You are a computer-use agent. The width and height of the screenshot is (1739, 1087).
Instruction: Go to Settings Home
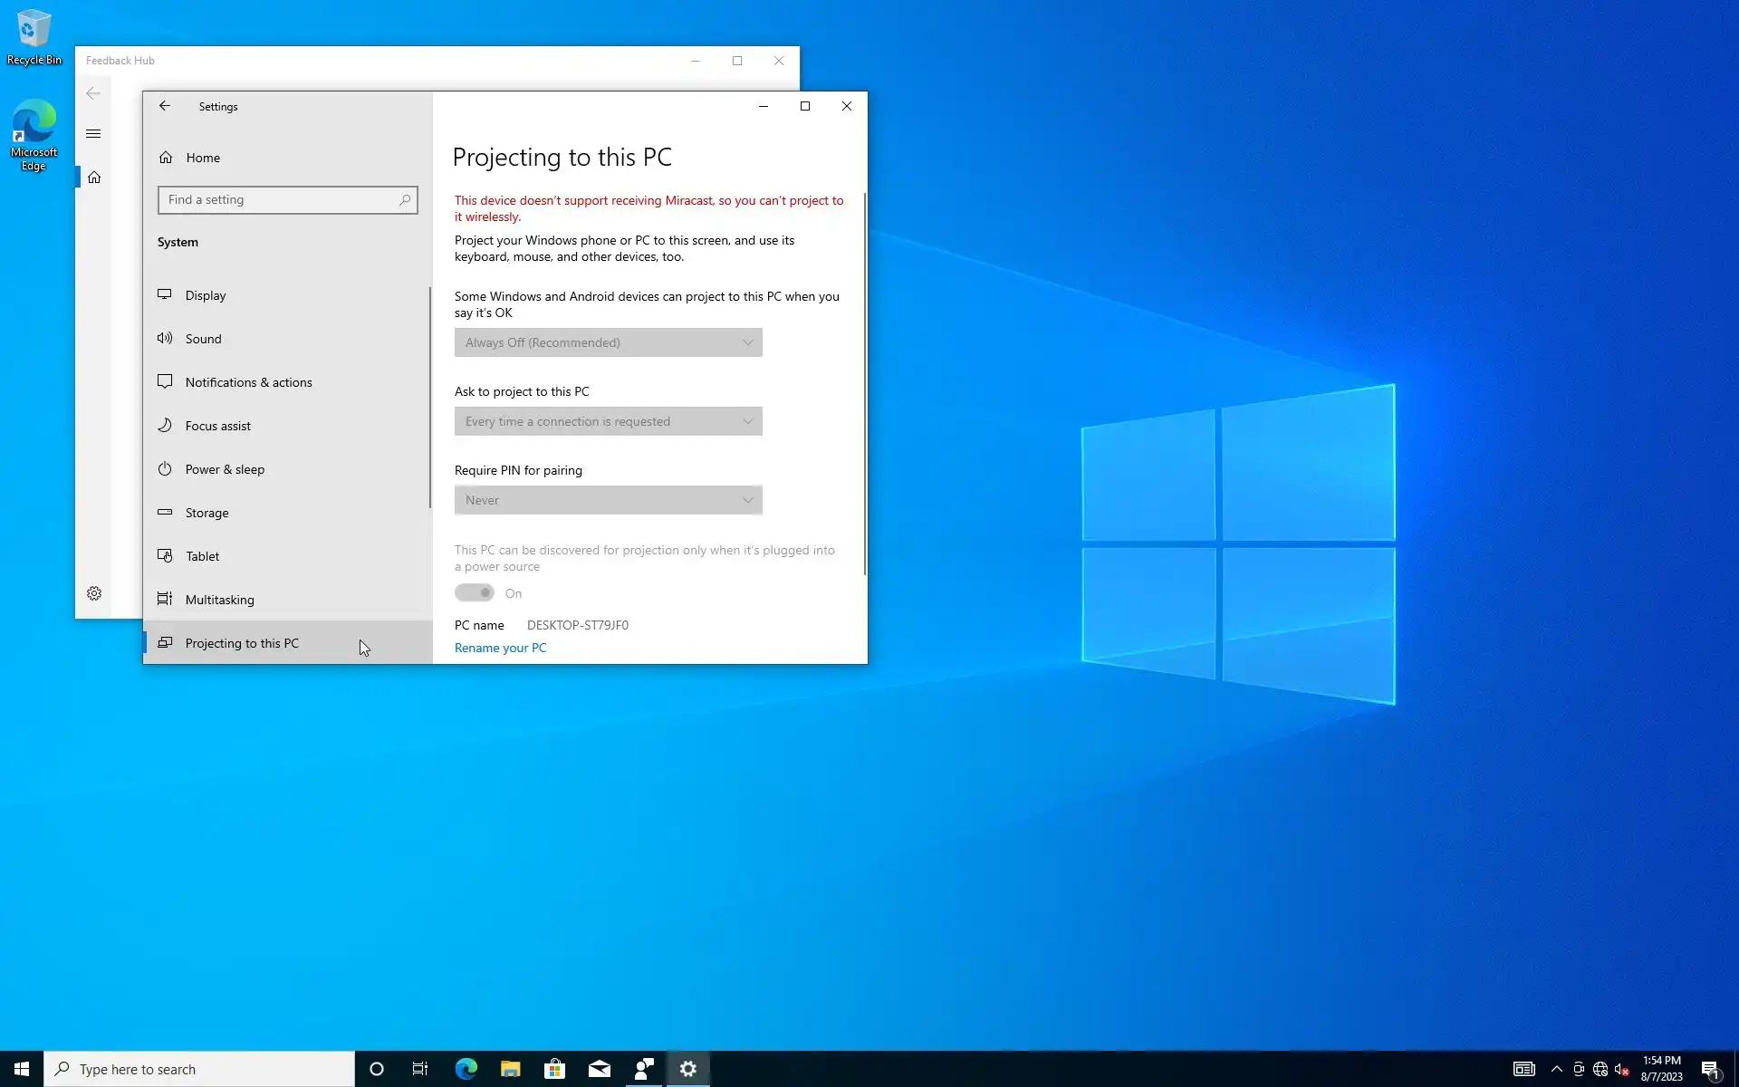[x=203, y=158]
